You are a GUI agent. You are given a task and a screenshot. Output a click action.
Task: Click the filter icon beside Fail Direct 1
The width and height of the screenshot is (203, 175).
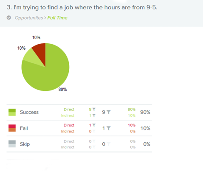click(94, 125)
